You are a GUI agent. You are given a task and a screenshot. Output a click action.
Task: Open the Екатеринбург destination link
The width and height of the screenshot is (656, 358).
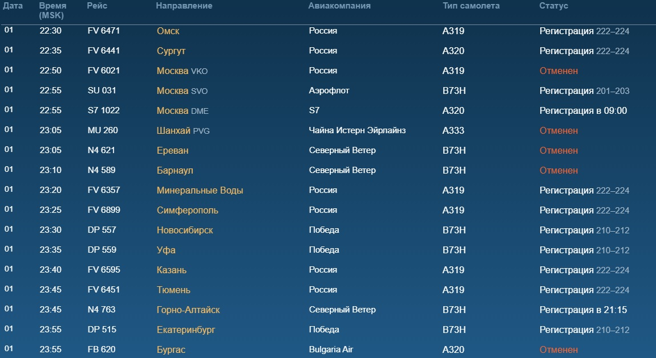coord(186,330)
